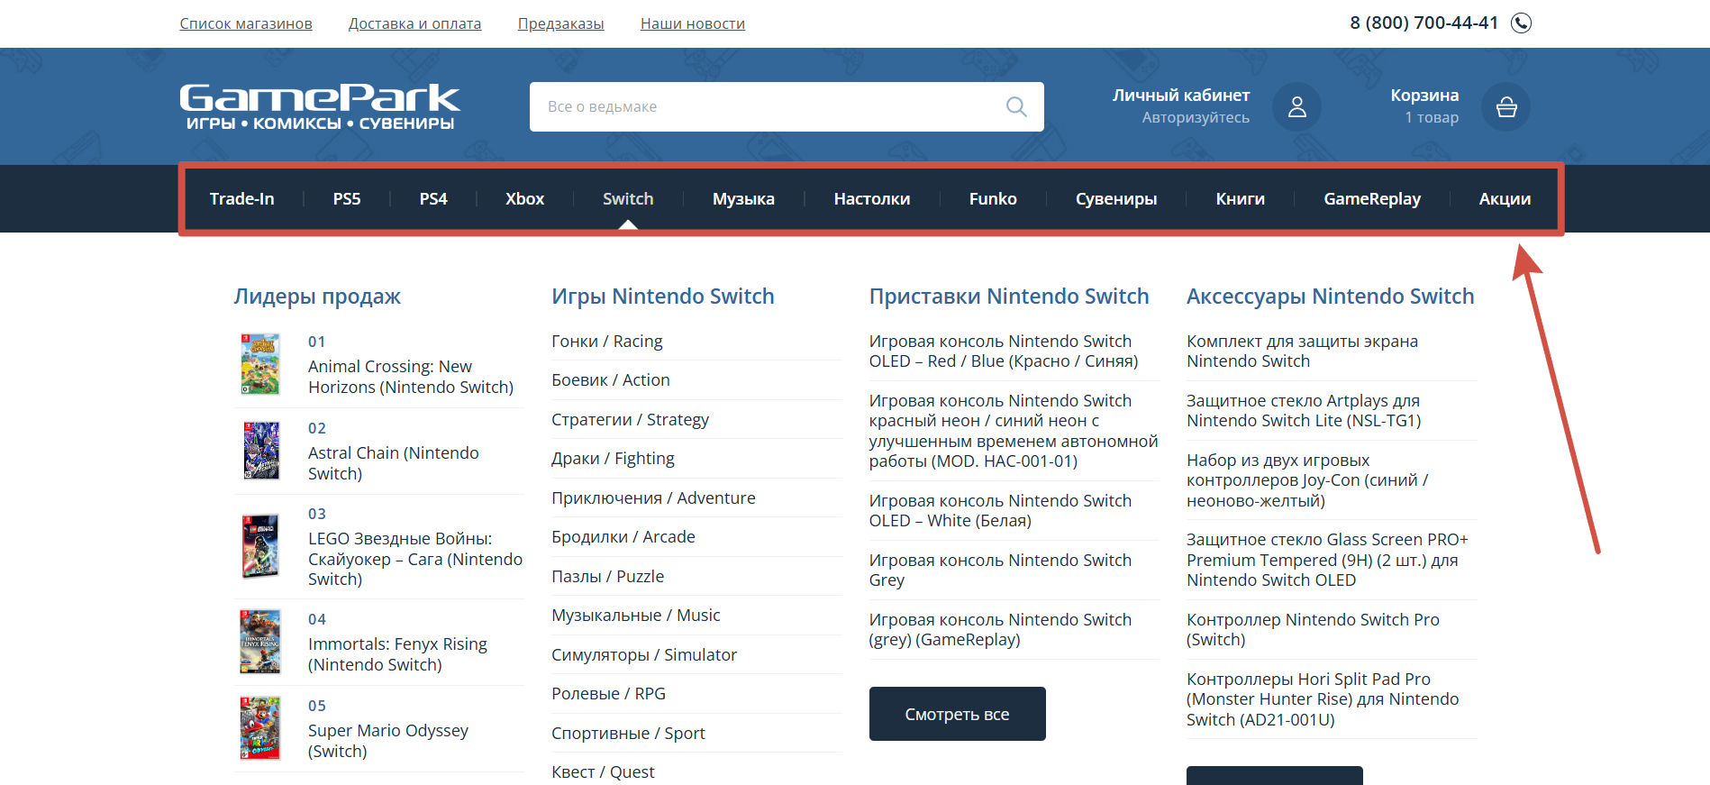Open the Xbox menu section
This screenshot has height=785, width=1710.
(524, 198)
